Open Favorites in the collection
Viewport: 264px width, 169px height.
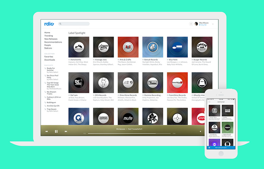point(49,57)
